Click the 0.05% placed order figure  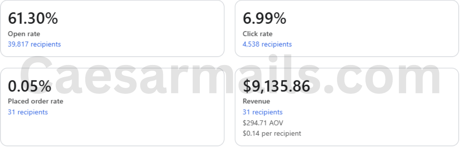tap(29, 86)
